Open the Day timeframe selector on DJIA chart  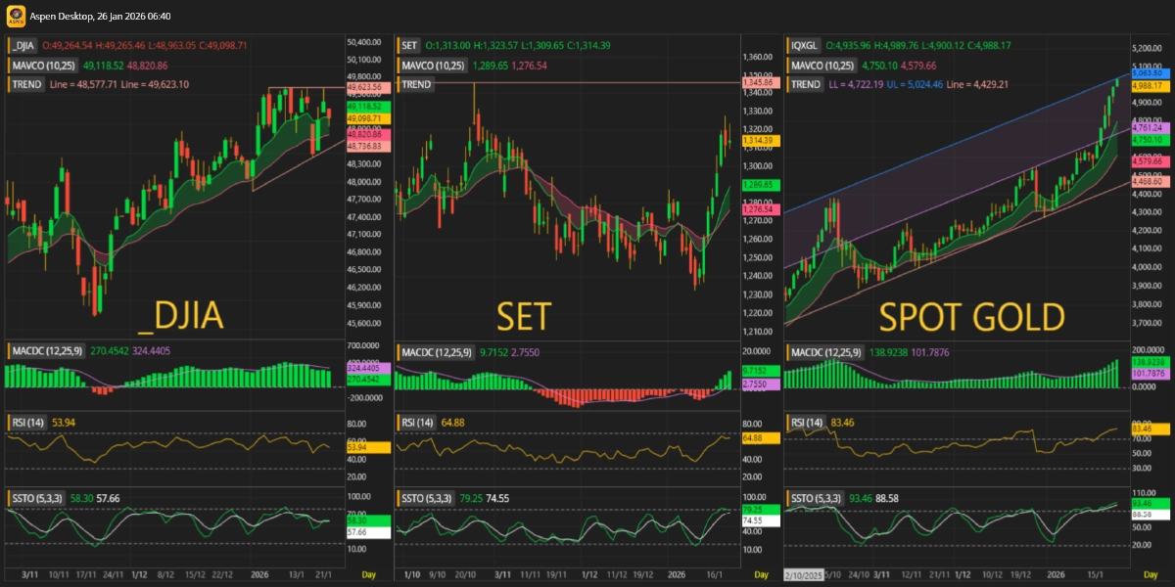368,572
